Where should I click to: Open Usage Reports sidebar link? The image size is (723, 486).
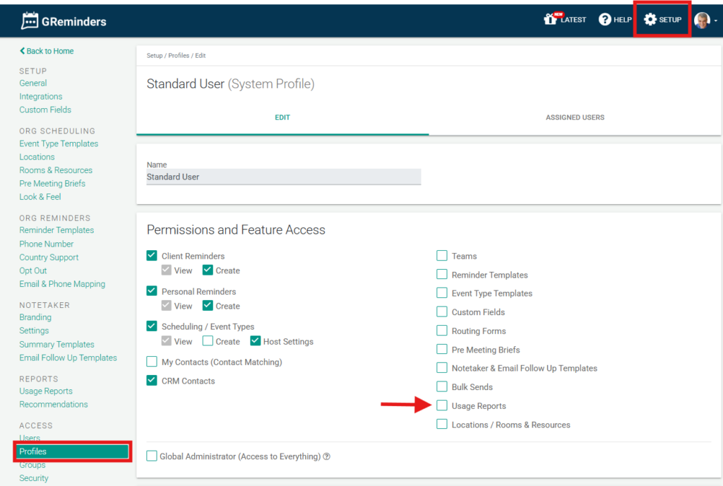click(46, 391)
